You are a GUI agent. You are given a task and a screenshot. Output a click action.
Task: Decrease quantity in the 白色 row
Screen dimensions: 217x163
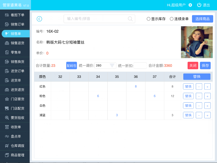point(199,106)
